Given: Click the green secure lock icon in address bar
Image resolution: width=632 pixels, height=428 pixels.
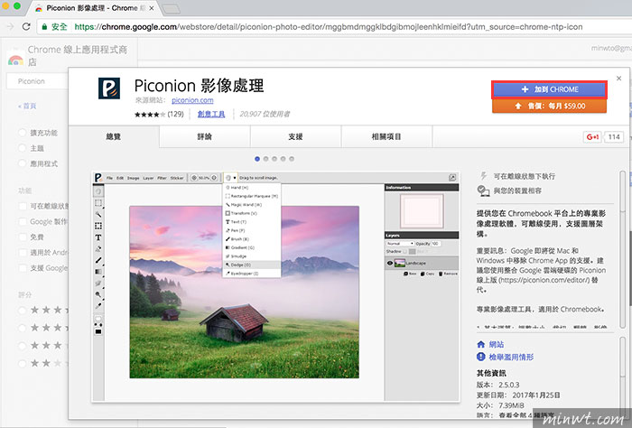Looking at the screenshot, I should (44, 27).
